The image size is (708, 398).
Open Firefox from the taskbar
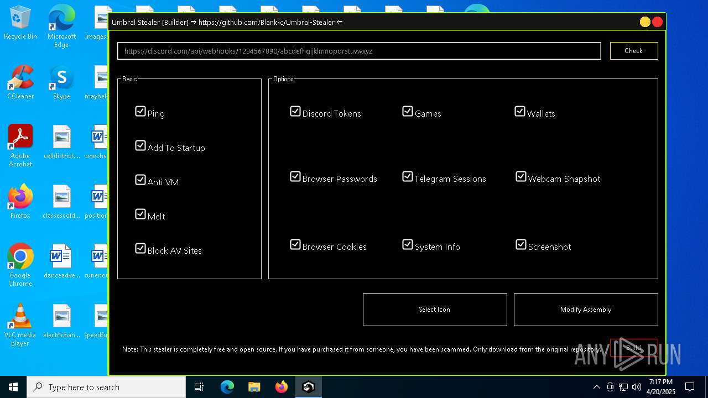click(x=281, y=387)
